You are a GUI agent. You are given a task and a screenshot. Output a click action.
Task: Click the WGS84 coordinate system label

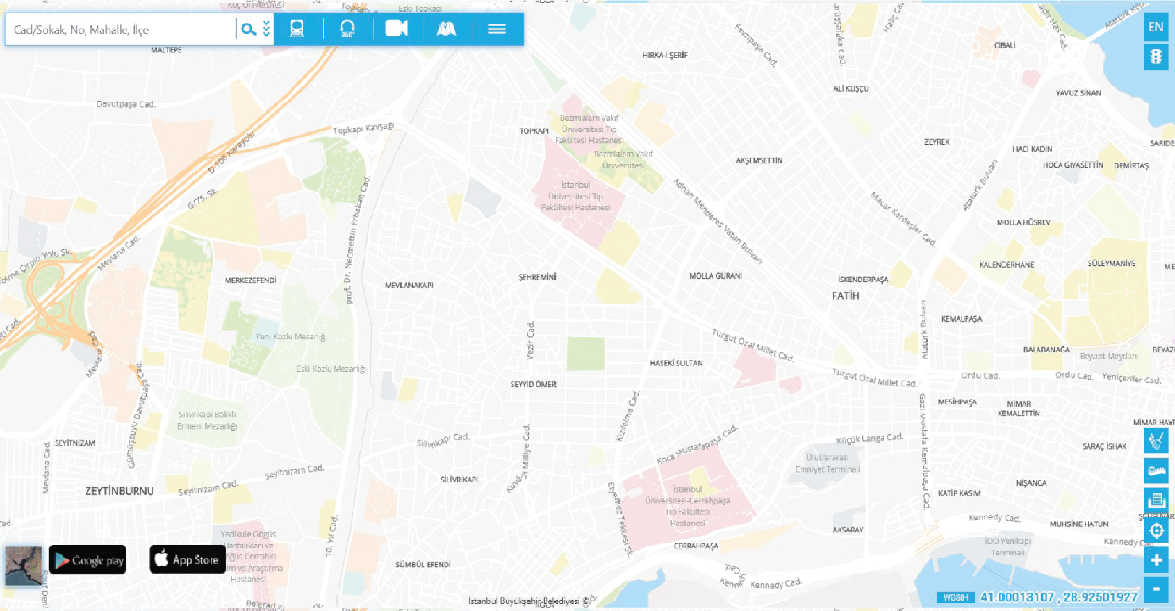click(956, 597)
